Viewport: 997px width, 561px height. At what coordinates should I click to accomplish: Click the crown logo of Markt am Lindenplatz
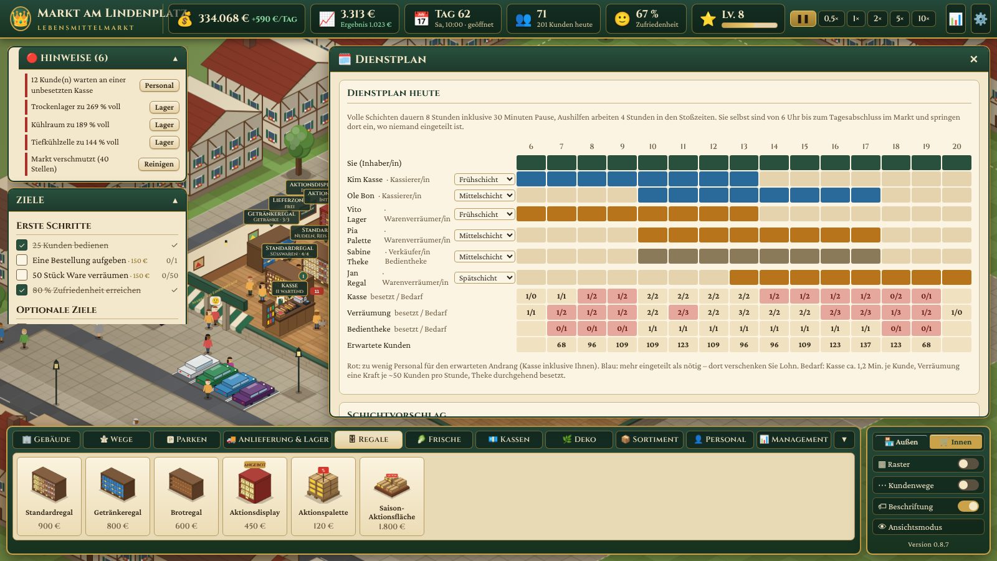(x=20, y=19)
